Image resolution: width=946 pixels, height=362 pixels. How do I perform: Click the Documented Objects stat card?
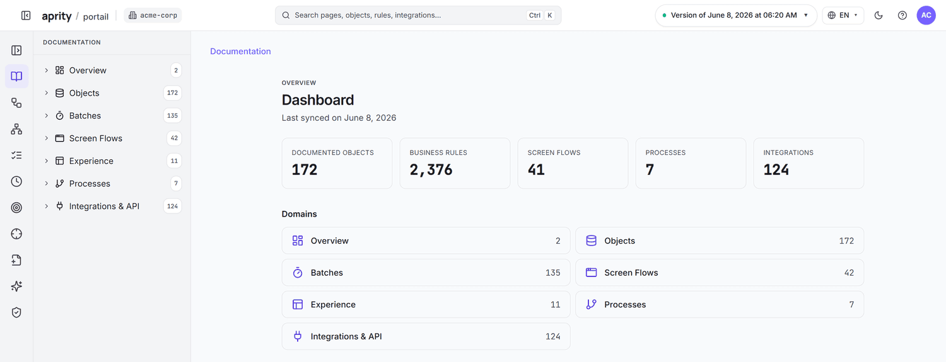pyautogui.click(x=337, y=163)
